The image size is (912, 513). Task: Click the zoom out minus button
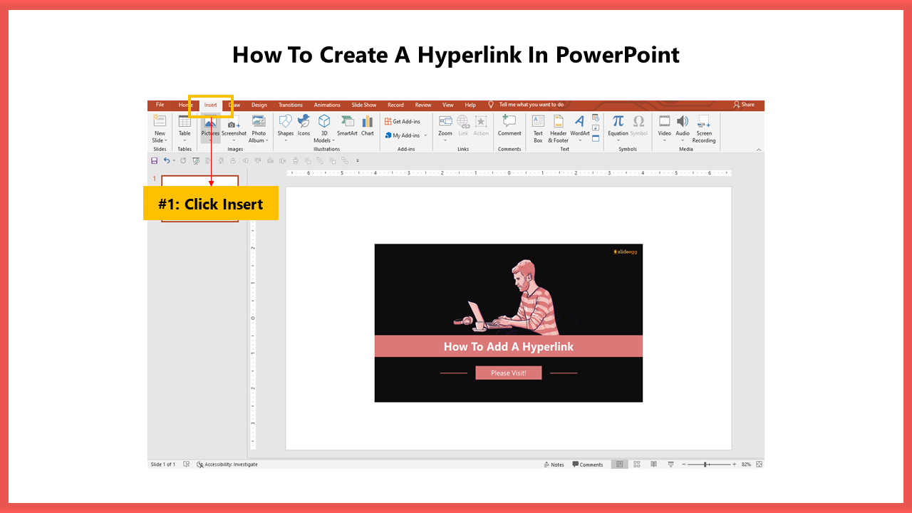point(684,465)
